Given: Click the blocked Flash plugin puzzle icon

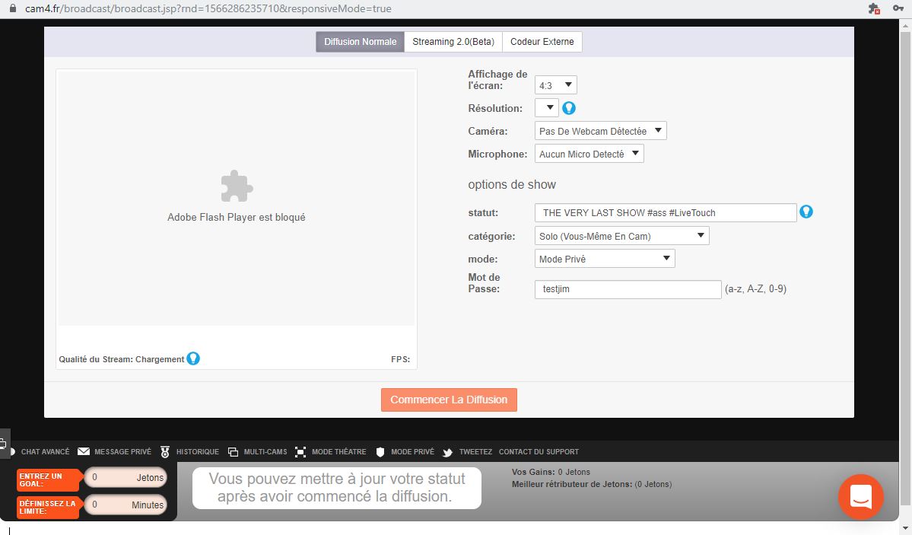Looking at the screenshot, I should tap(236, 186).
